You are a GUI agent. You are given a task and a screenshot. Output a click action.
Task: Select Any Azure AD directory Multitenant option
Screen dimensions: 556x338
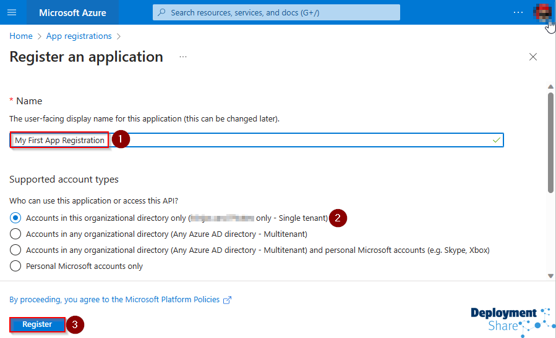(x=15, y=234)
